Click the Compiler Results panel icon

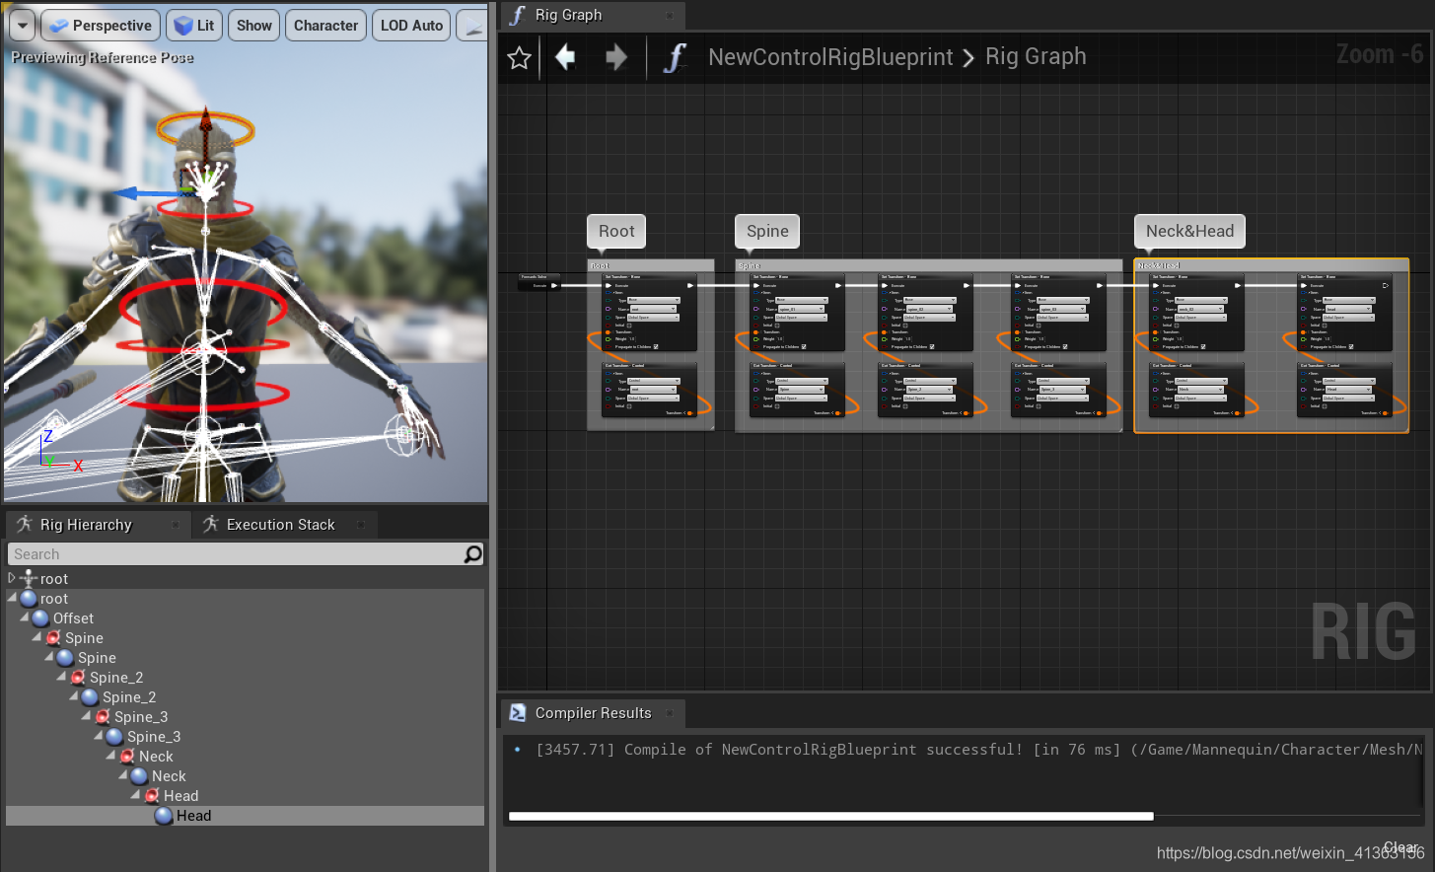tap(517, 712)
